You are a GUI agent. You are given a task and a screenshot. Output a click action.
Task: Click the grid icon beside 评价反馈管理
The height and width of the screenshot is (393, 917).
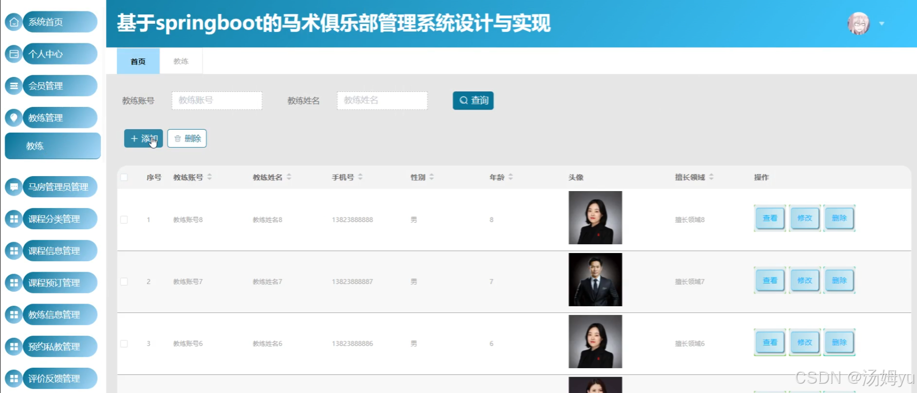[x=14, y=379]
